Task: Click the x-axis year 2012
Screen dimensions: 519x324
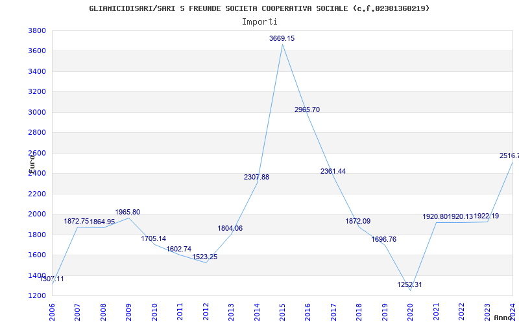Action: coord(206,312)
